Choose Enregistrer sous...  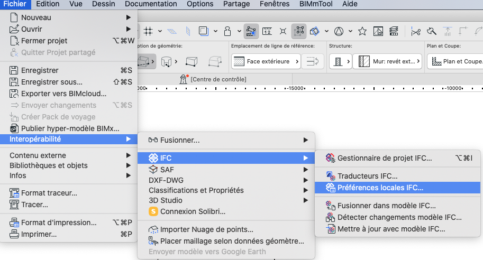pyautogui.click(x=69, y=82)
